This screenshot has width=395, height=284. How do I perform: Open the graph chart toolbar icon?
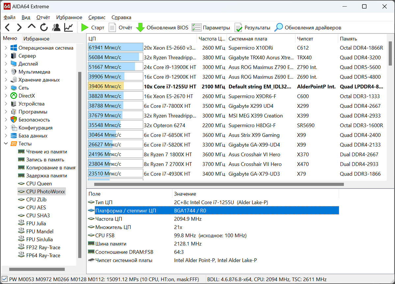[x=68, y=28]
